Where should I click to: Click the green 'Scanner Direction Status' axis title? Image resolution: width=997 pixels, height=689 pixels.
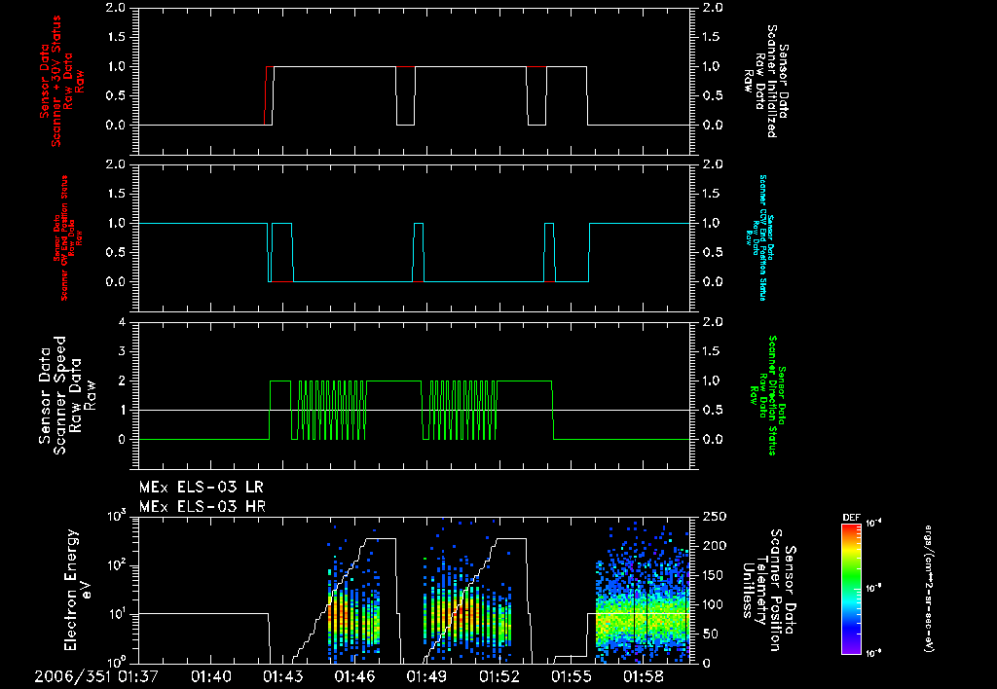[772, 395]
